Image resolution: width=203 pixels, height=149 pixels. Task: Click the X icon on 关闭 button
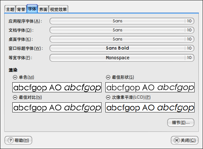tap(177, 140)
